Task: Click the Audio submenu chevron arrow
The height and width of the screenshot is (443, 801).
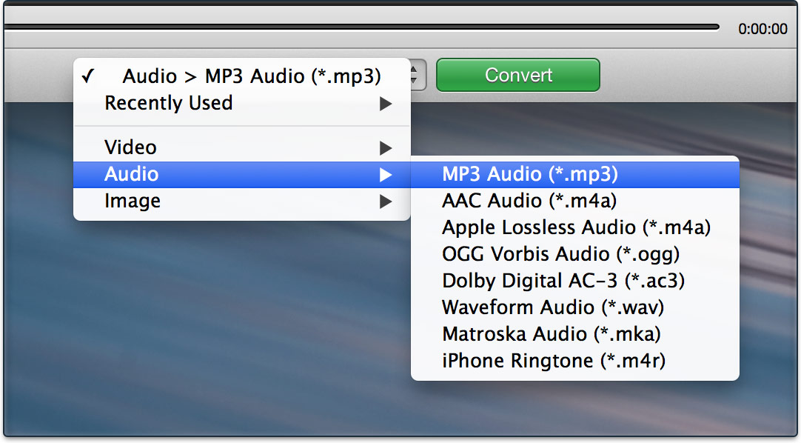Action: coord(384,174)
